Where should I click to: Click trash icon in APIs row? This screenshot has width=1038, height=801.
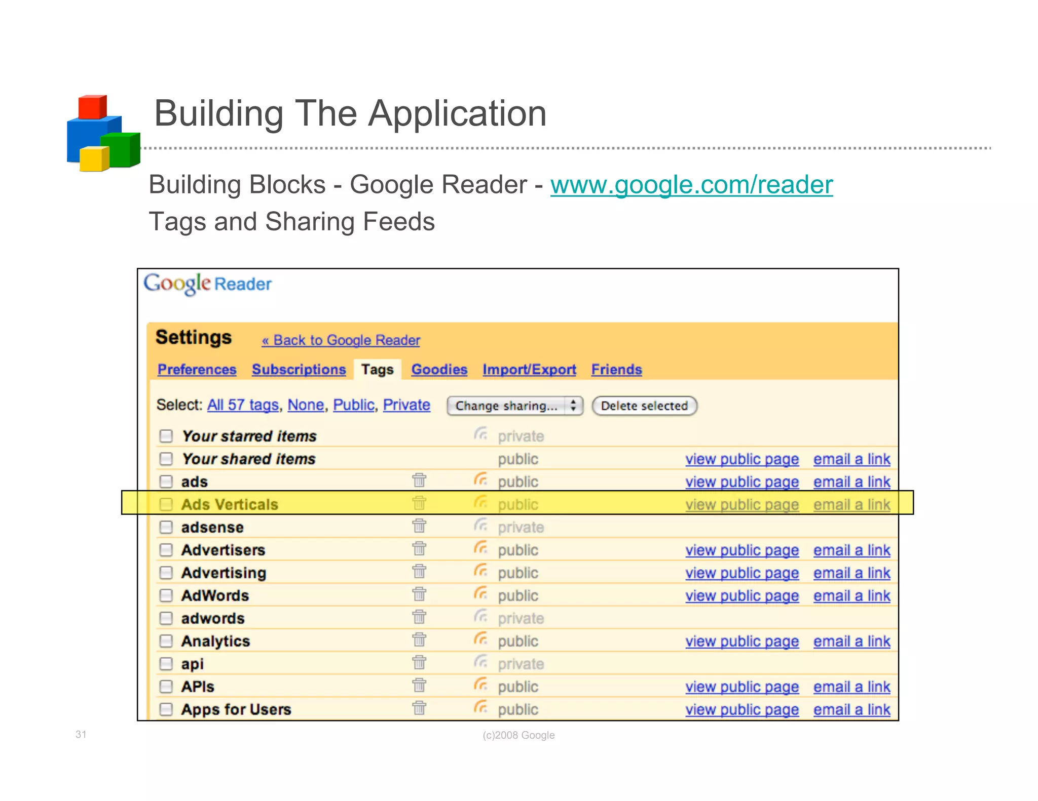[419, 685]
